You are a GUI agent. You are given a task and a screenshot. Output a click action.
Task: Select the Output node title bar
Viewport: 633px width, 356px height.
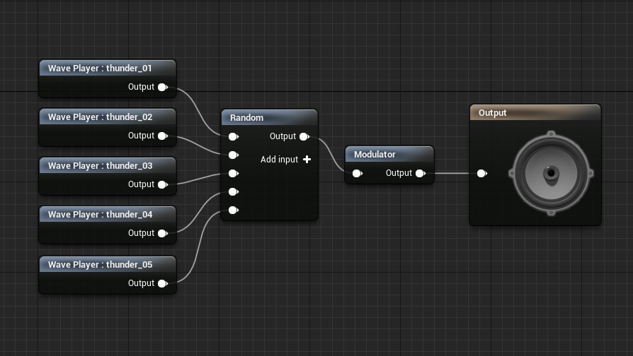[535, 113]
